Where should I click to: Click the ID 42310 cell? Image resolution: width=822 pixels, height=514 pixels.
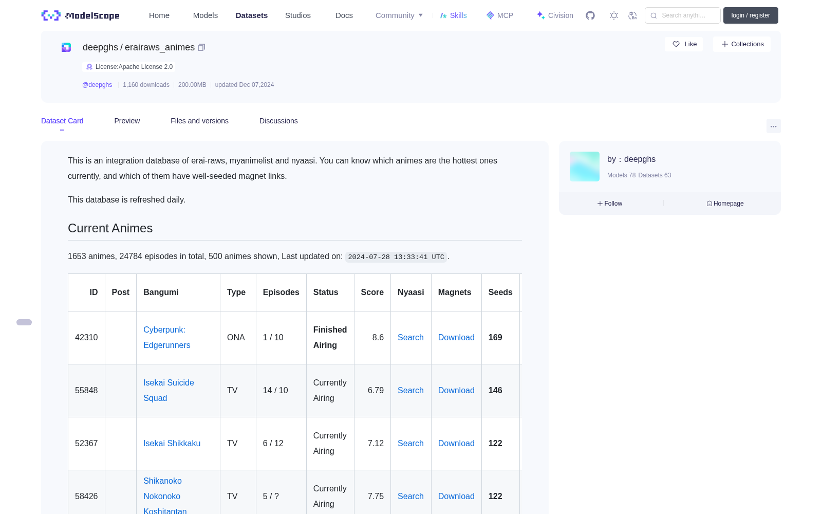[x=86, y=337]
